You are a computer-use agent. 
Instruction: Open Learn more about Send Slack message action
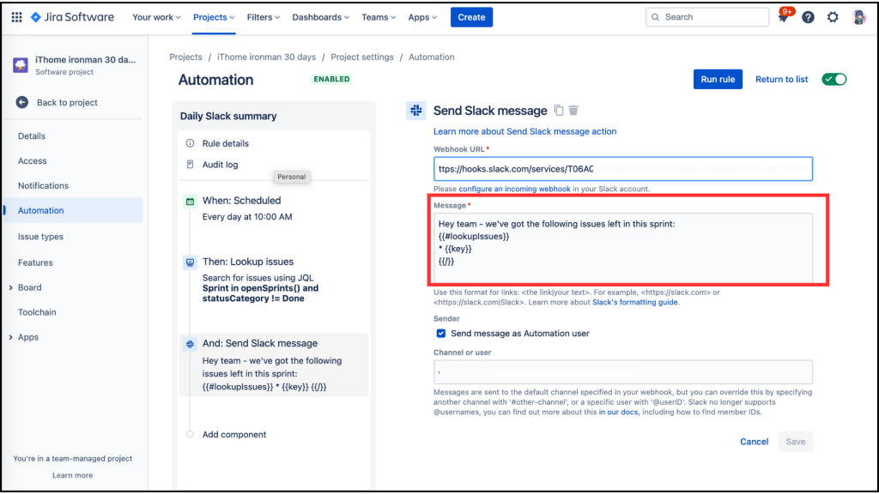coord(524,131)
